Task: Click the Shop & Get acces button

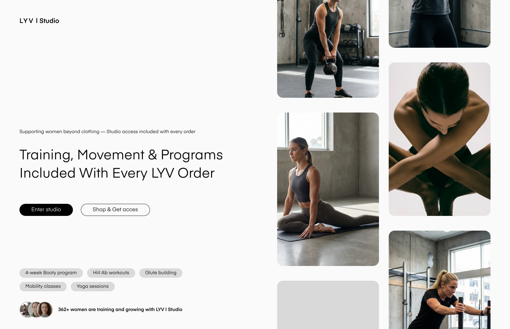Action: coord(115,210)
